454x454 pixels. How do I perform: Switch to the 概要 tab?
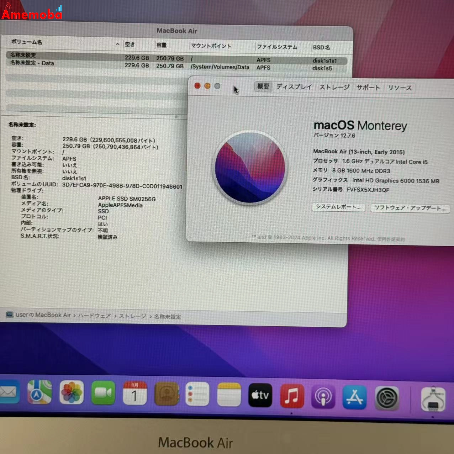263,86
